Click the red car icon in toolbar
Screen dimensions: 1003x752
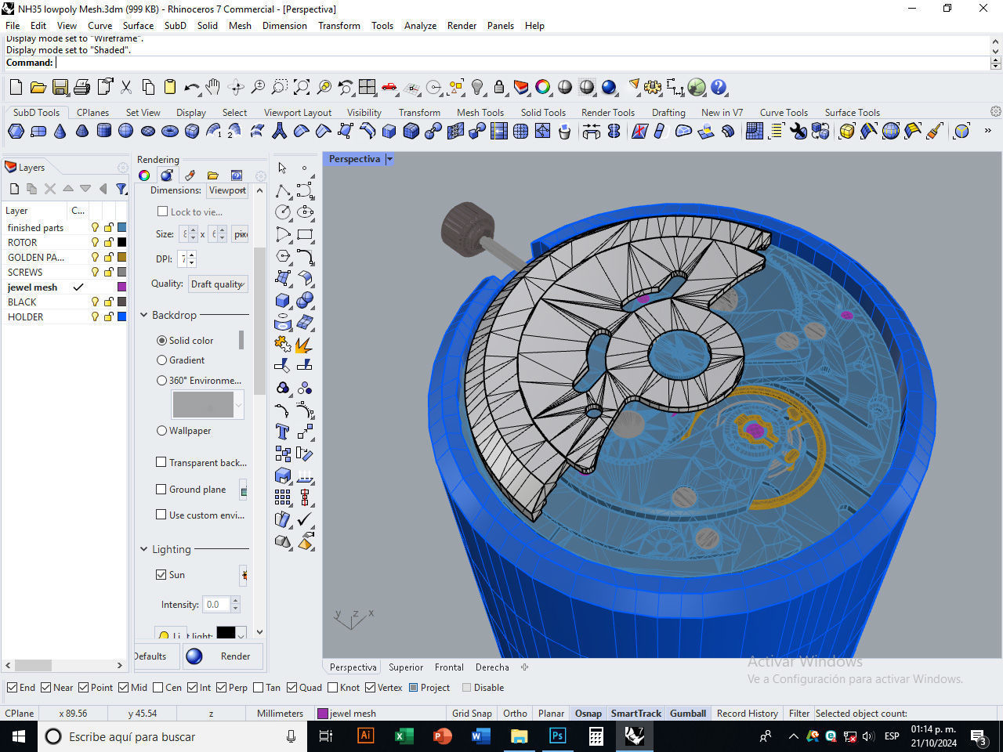click(x=389, y=87)
